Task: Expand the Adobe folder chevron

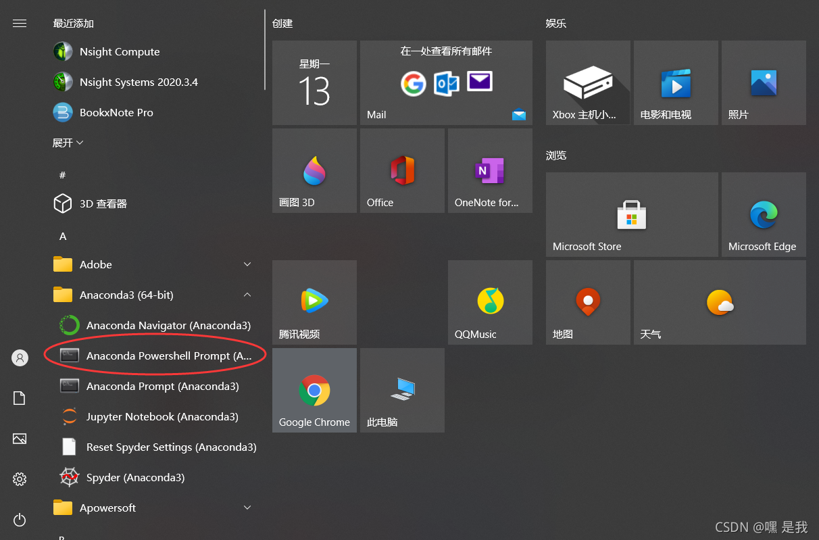Action: (247, 264)
